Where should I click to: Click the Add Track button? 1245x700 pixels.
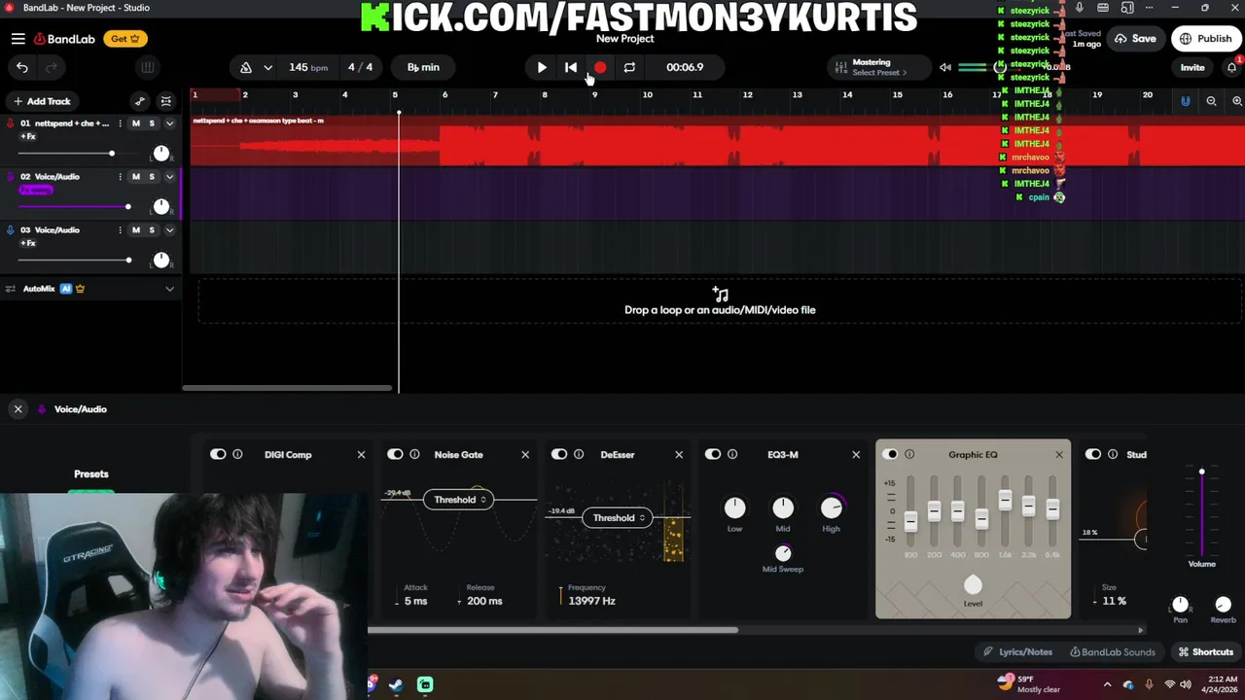tap(41, 101)
